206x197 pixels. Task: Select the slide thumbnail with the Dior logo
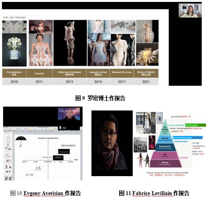coord(8,148)
